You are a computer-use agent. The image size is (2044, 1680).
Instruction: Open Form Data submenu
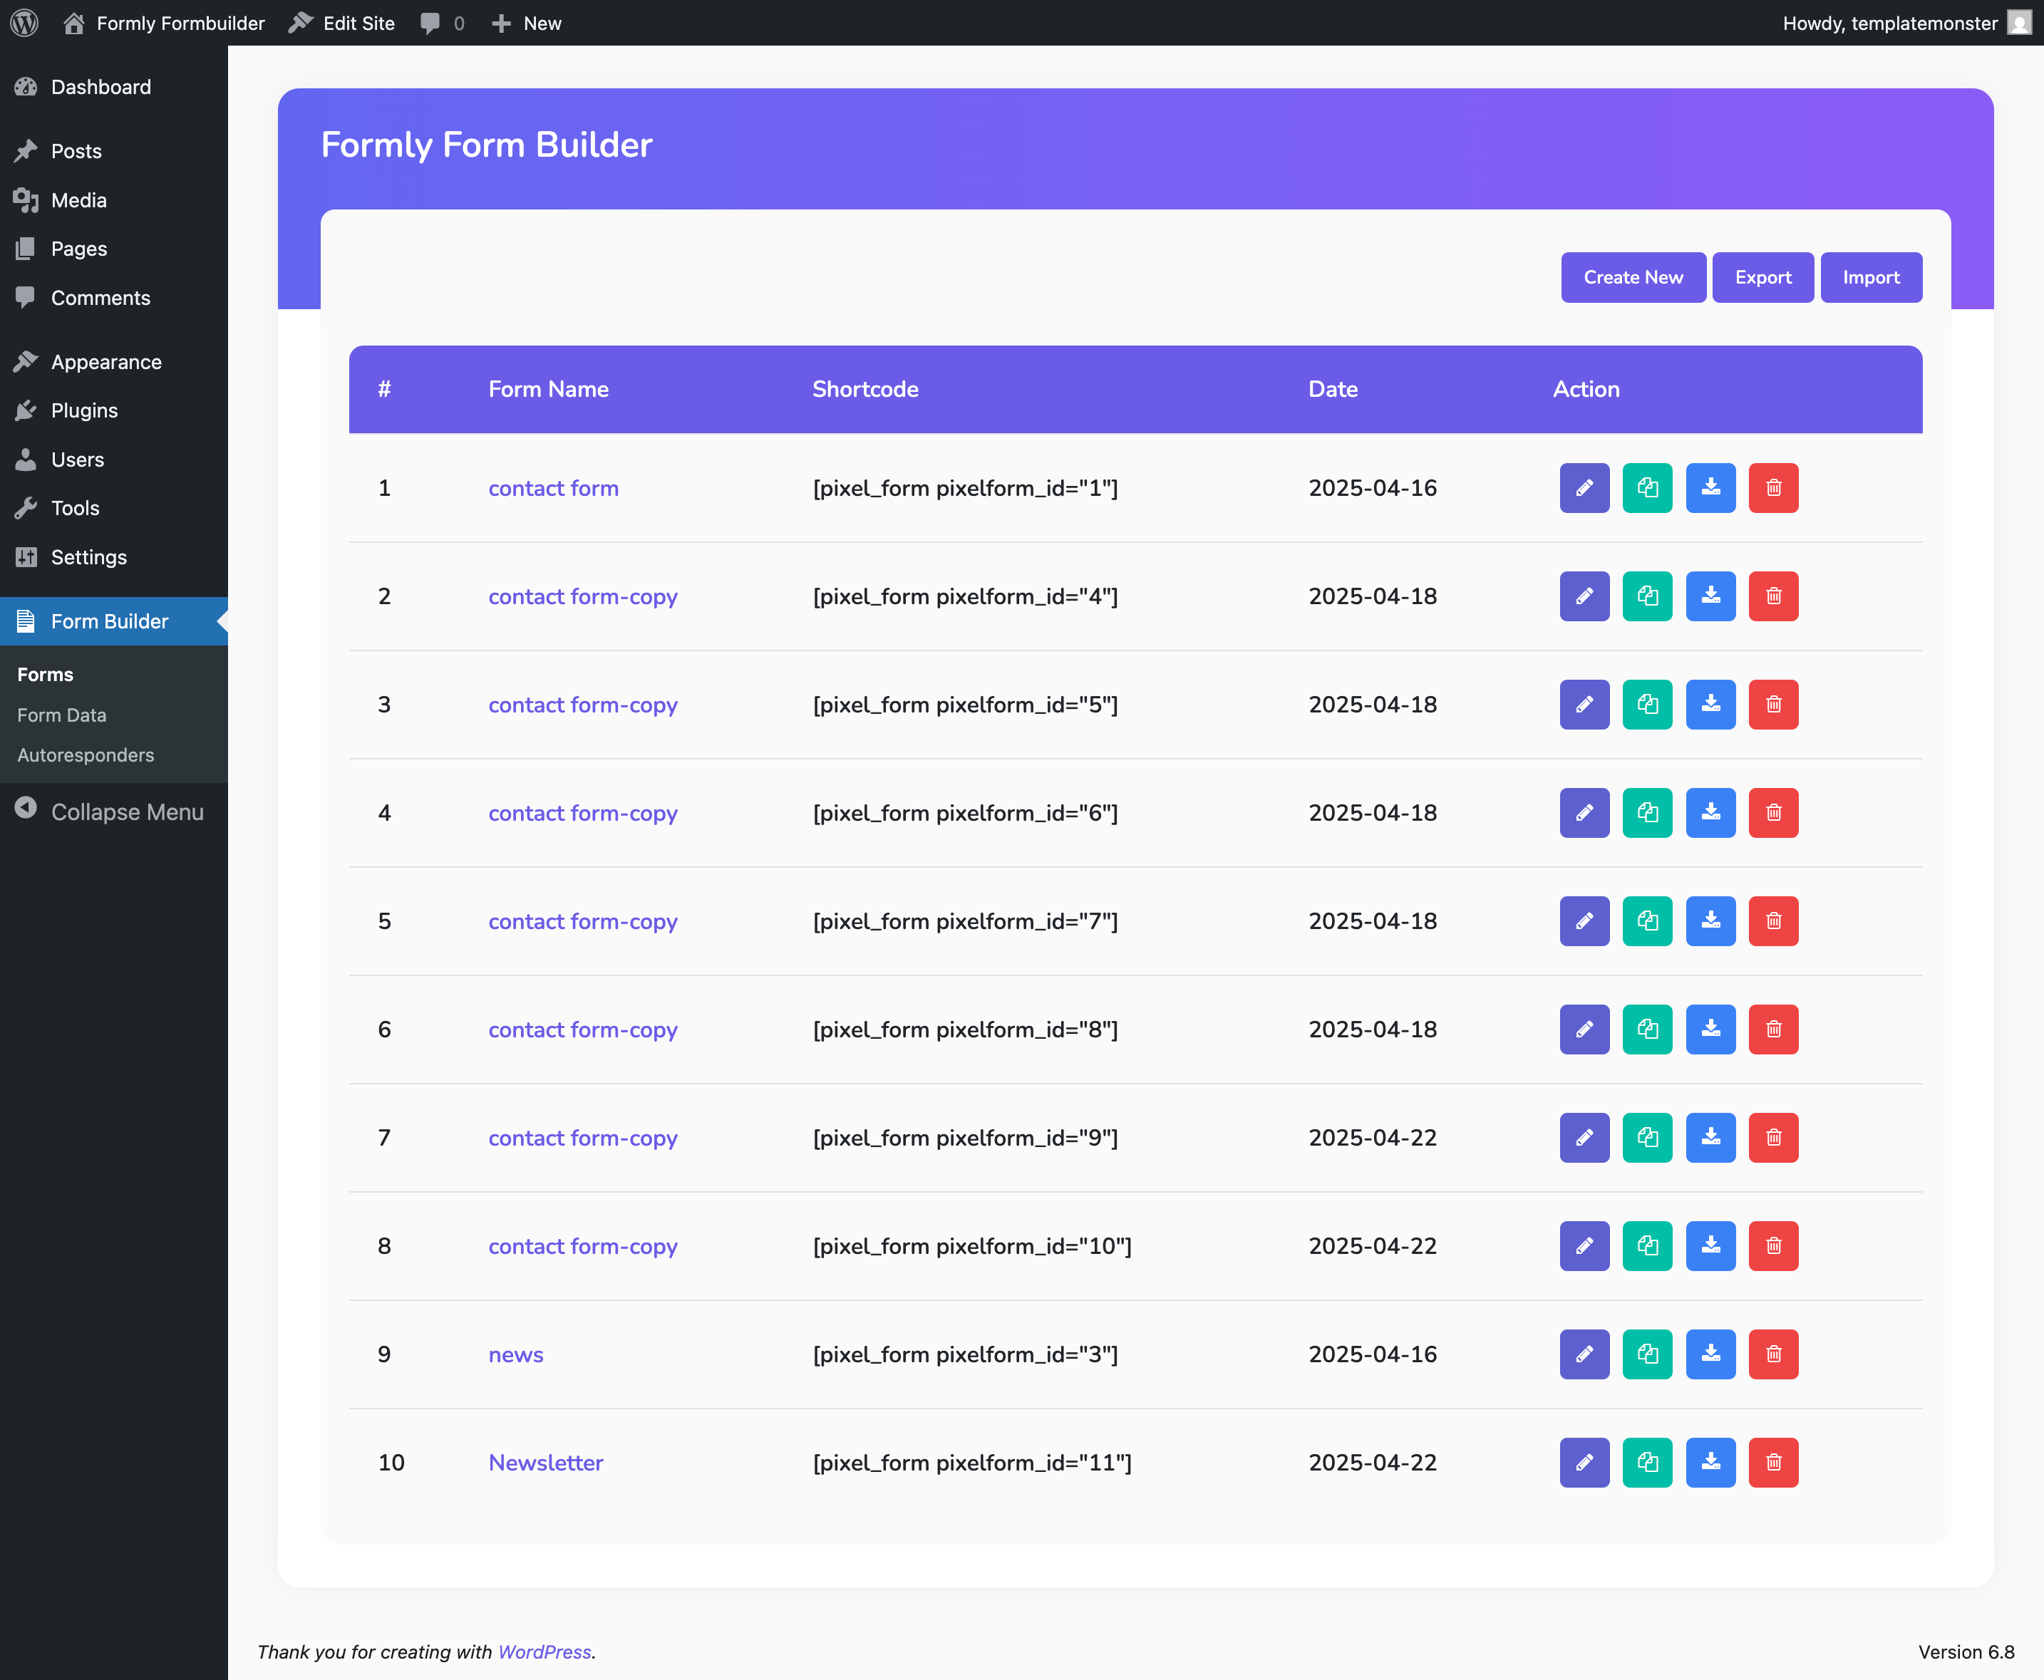[62, 715]
